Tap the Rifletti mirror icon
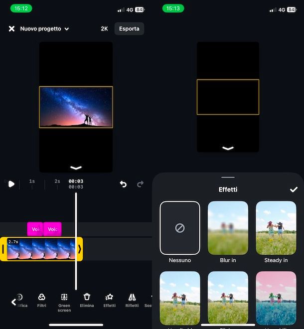This screenshot has width=304, height=329. (132, 300)
